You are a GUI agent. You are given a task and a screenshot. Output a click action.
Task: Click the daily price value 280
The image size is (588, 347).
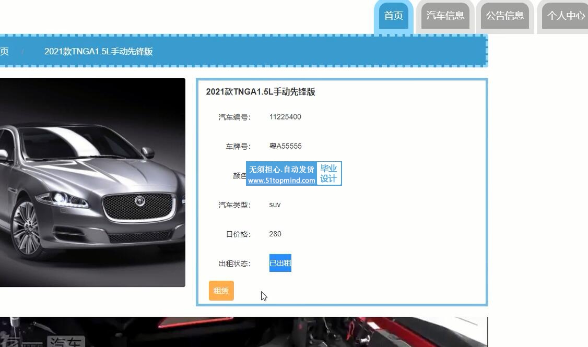click(275, 234)
